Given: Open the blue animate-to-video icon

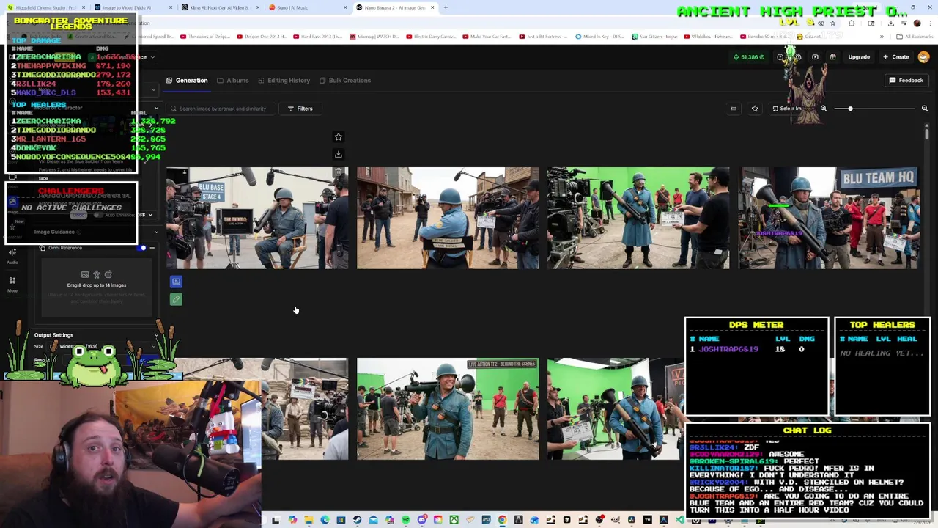Looking at the screenshot, I should pos(176,282).
